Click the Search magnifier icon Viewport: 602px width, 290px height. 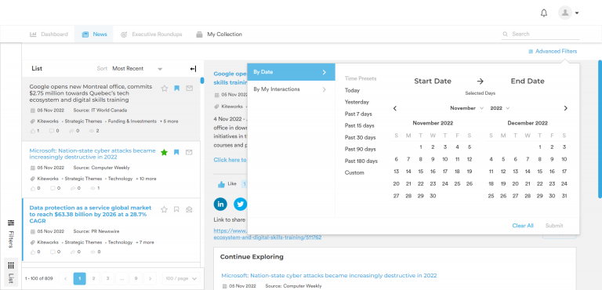coord(506,34)
